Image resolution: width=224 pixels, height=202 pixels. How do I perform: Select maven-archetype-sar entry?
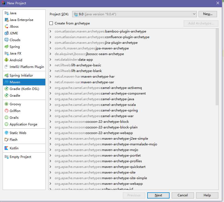132,82
